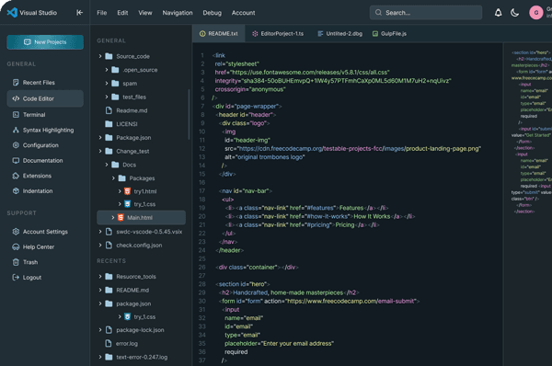Open the View menu

click(145, 13)
